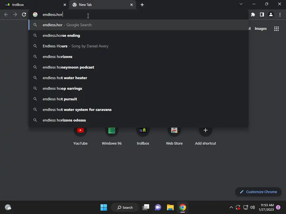Expand the hidden system tray icons
This screenshot has height=214, width=286.
231,207
